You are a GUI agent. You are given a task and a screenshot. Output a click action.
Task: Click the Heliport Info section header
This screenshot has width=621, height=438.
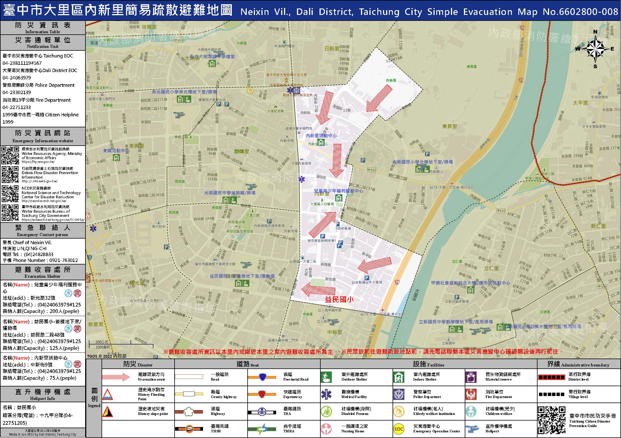point(43,394)
